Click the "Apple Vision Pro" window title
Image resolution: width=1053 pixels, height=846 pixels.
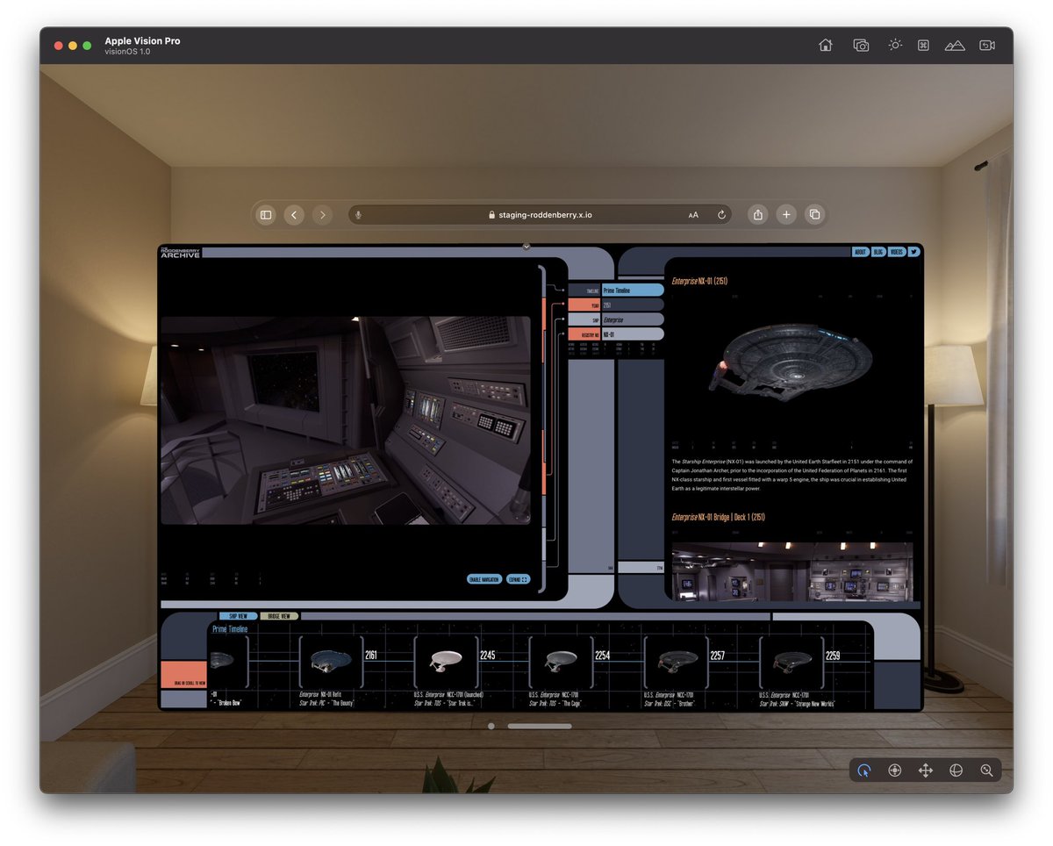(142, 40)
